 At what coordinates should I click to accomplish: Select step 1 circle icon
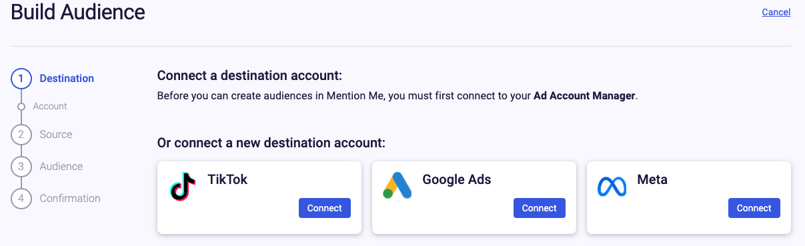point(21,79)
